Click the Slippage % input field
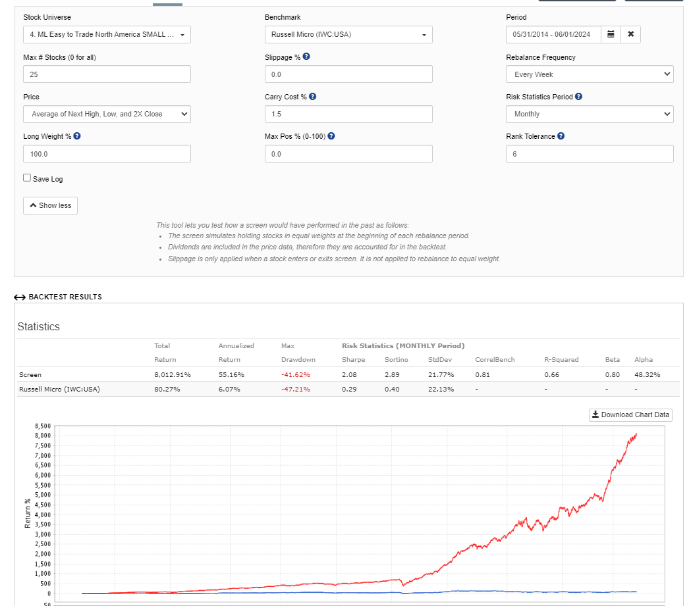 tap(348, 74)
